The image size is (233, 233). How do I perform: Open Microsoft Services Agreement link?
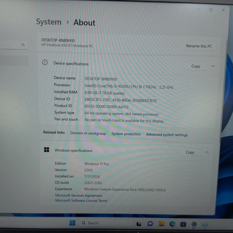78,195
